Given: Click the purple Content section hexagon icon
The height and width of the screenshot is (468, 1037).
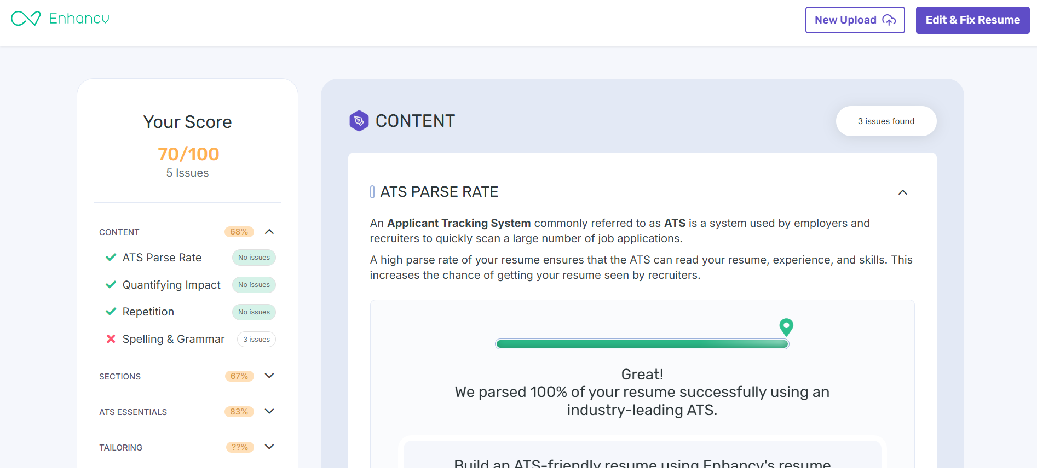Looking at the screenshot, I should pyautogui.click(x=359, y=121).
